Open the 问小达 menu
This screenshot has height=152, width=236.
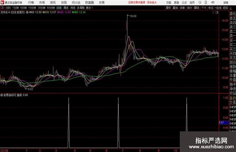tap(76, 2)
